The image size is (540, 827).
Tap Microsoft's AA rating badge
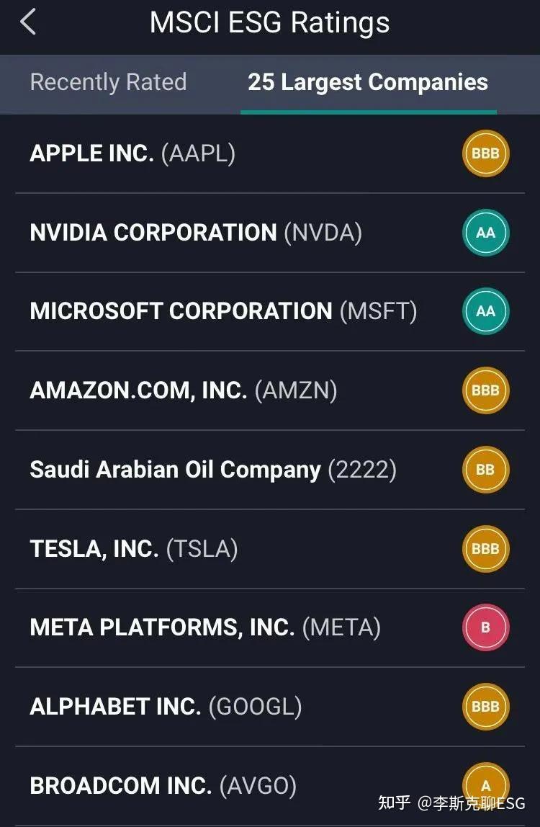click(x=485, y=311)
